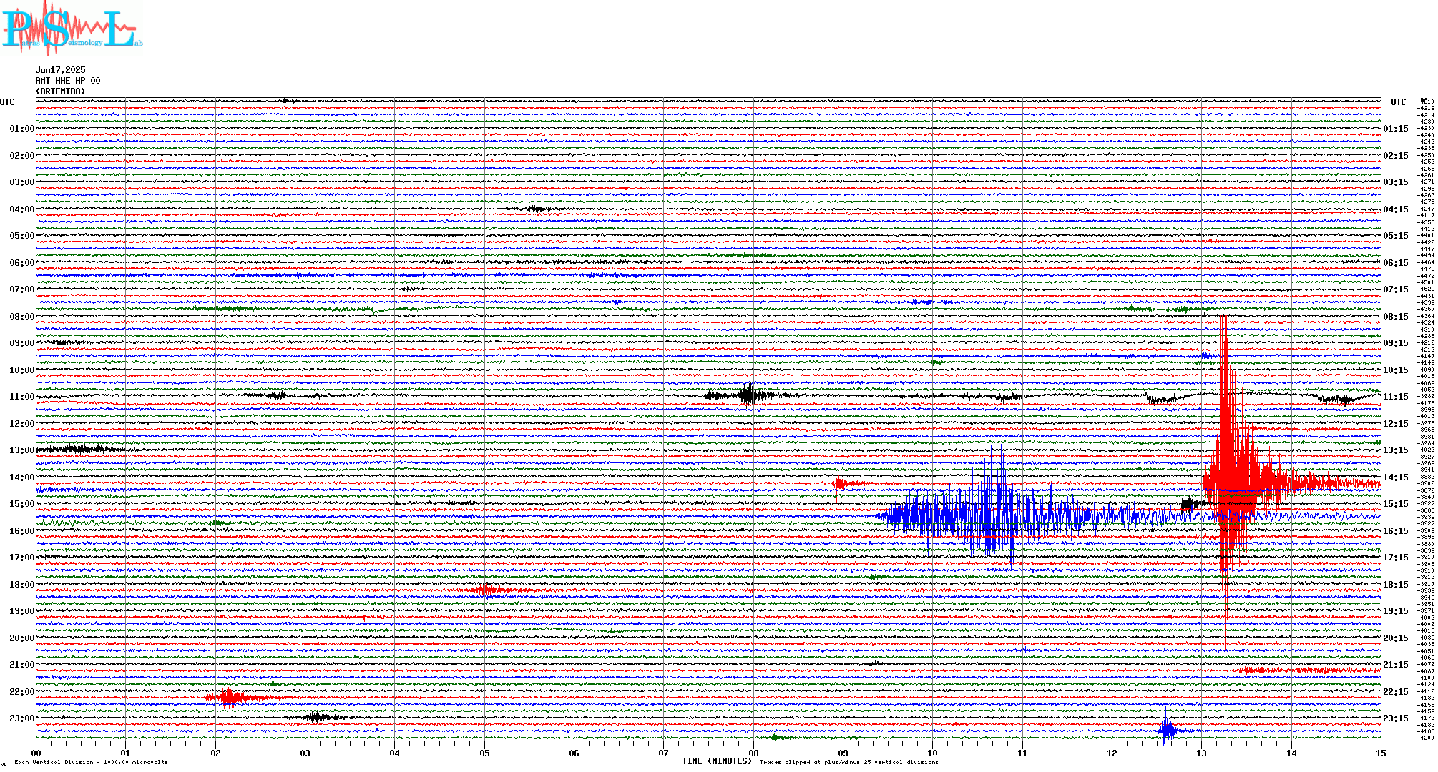1438x772 pixels.
Task: Click the station code AMT HHE HP 00
Action: (x=68, y=81)
